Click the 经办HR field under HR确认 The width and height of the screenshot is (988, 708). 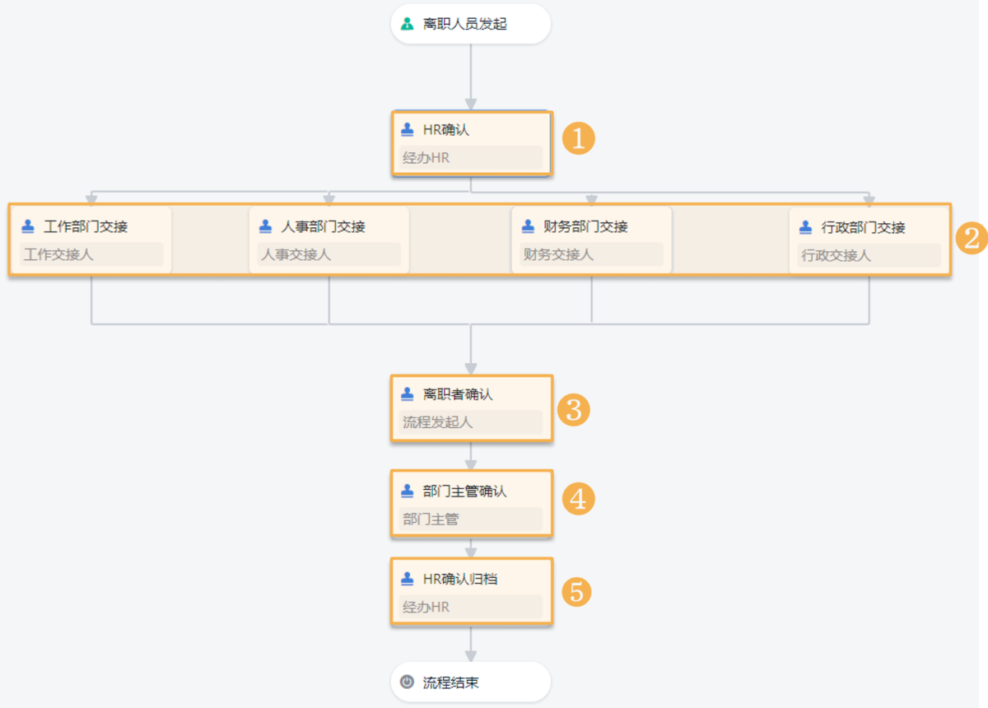pyautogui.click(x=470, y=157)
